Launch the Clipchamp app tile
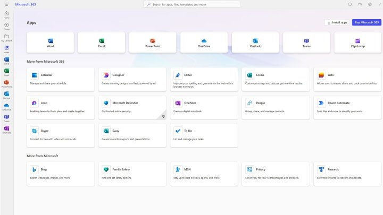Image resolution: width=383 pixels, height=215 pixels. click(357, 42)
